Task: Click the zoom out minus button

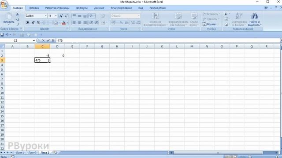Action: click(x=250, y=157)
